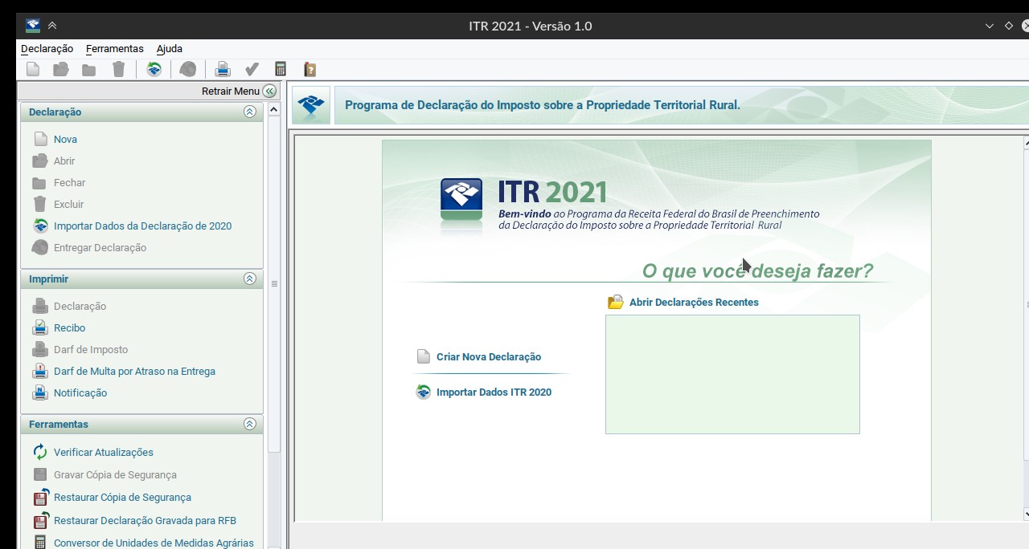1029x549 pixels.
Task: Click the Notificação printer icon
Action: 40,392
